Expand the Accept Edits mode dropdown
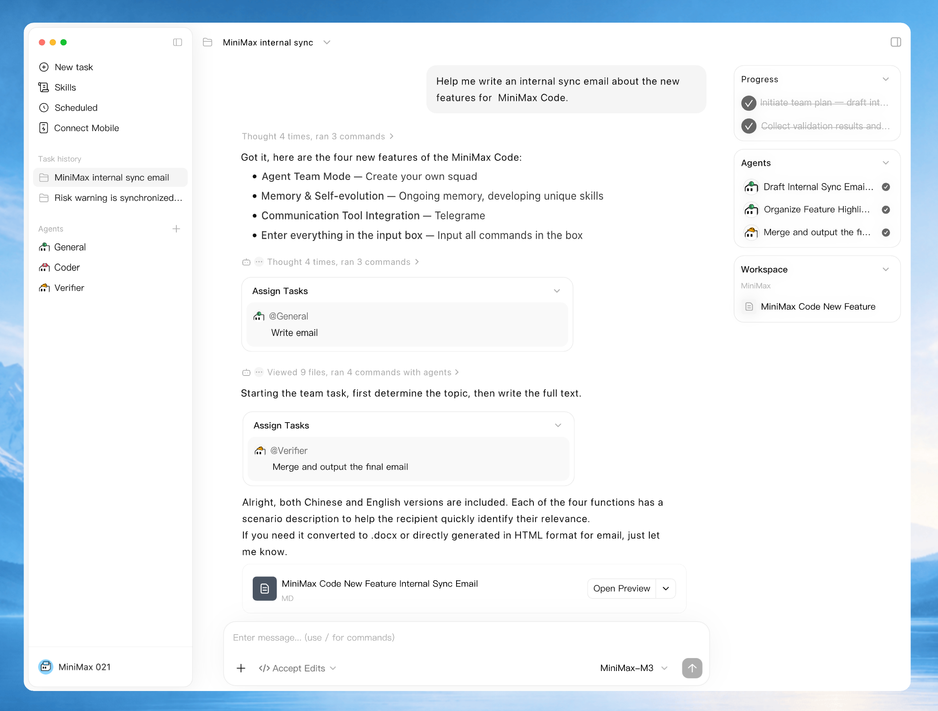This screenshot has height=711, width=938. tap(297, 668)
